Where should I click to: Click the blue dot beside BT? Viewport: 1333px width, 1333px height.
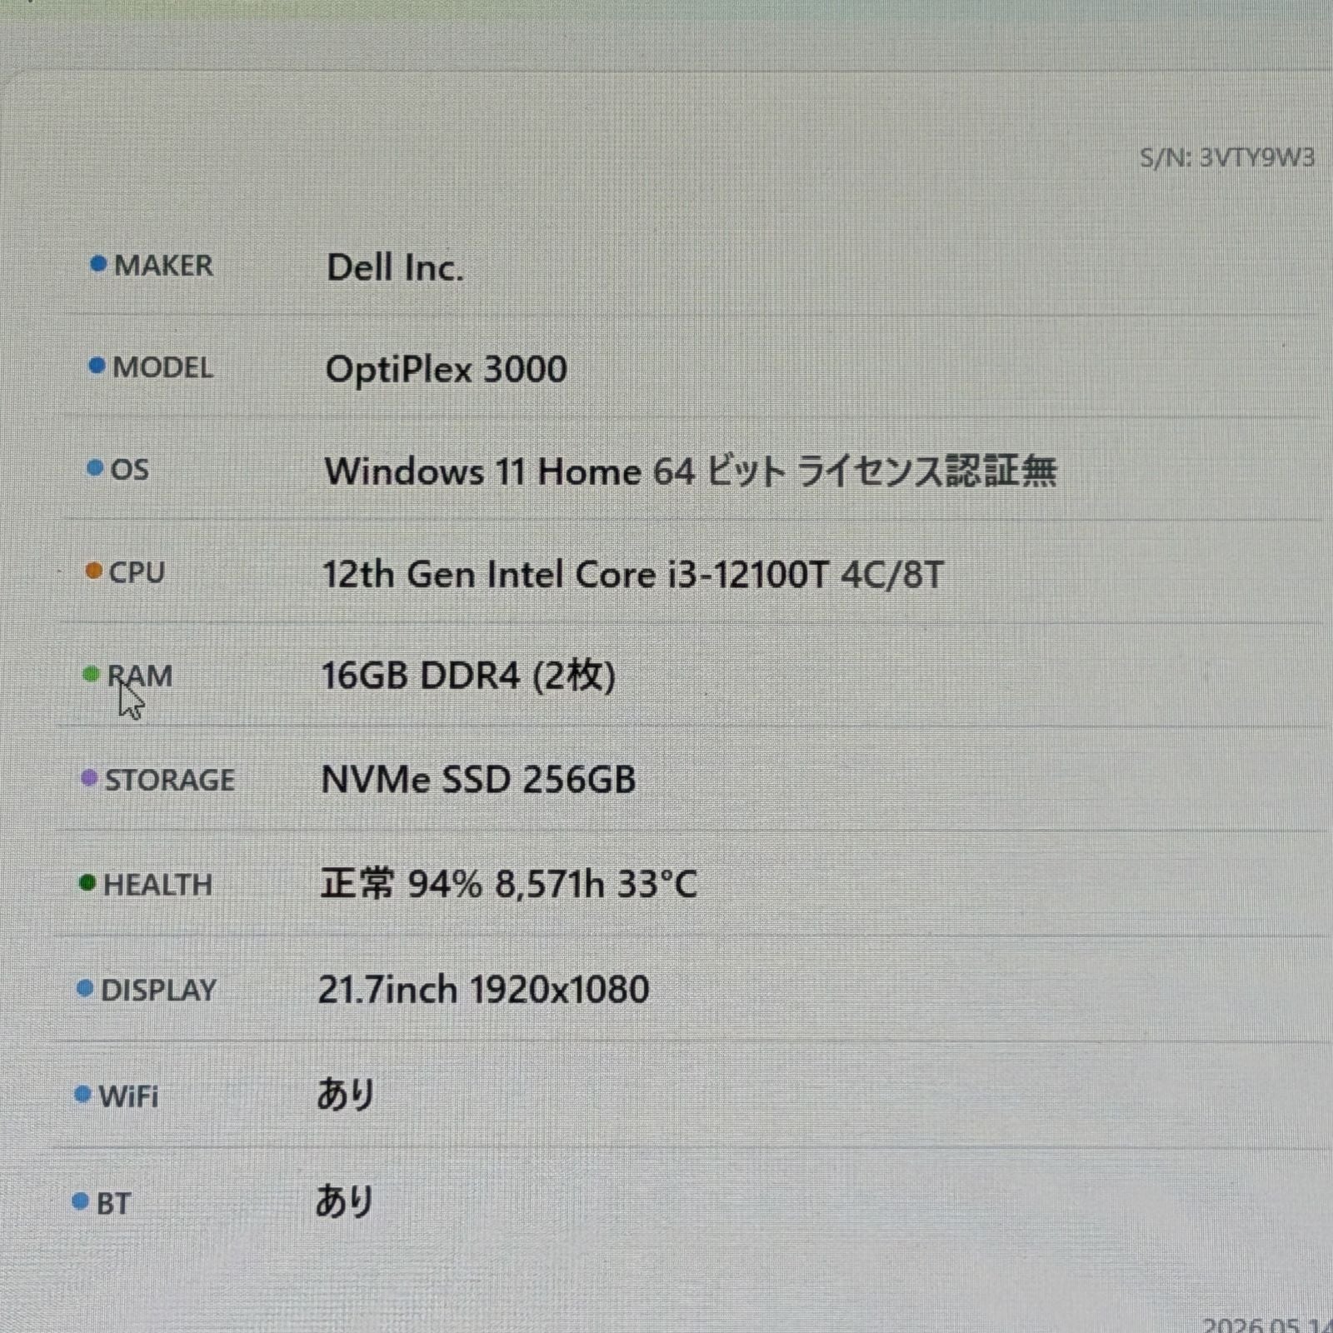coord(81,1201)
